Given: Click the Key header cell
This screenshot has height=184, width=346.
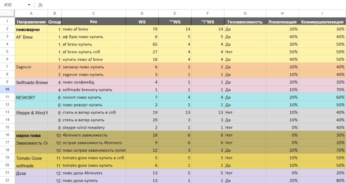Looking at the screenshot, I should 94,21.
